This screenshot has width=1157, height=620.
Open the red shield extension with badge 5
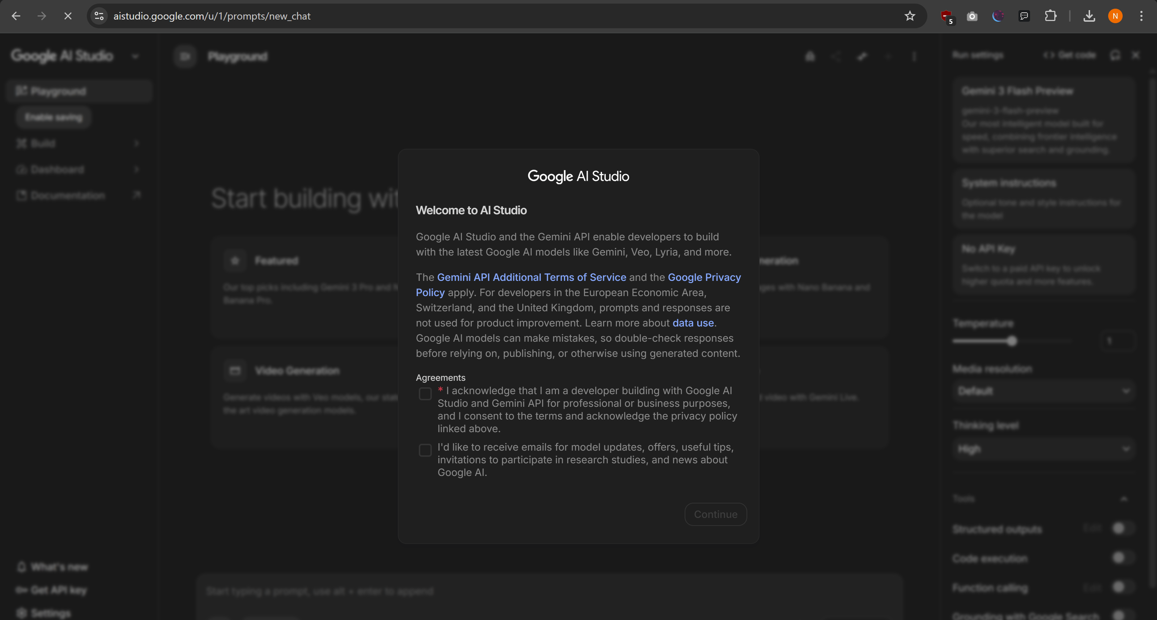(x=947, y=17)
